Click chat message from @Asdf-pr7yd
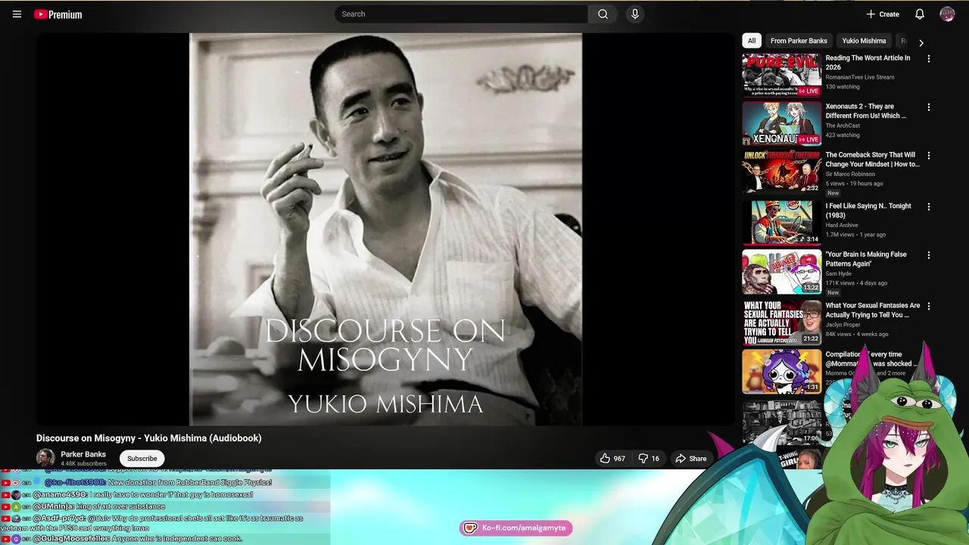The height and width of the screenshot is (545, 969). coord(151,523)
